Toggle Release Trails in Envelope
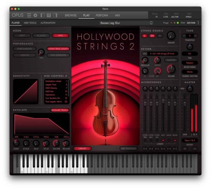This screenshot has width=211, height=188. 60,110
